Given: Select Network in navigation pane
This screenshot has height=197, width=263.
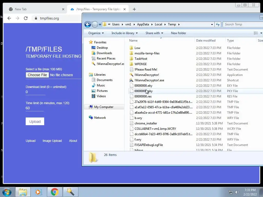Looking at the screenshot, I should pyautogui.click(x=100, y=118).
